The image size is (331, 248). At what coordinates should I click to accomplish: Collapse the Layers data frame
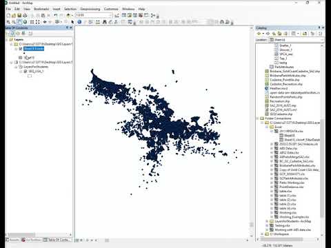tap(7, 40)
